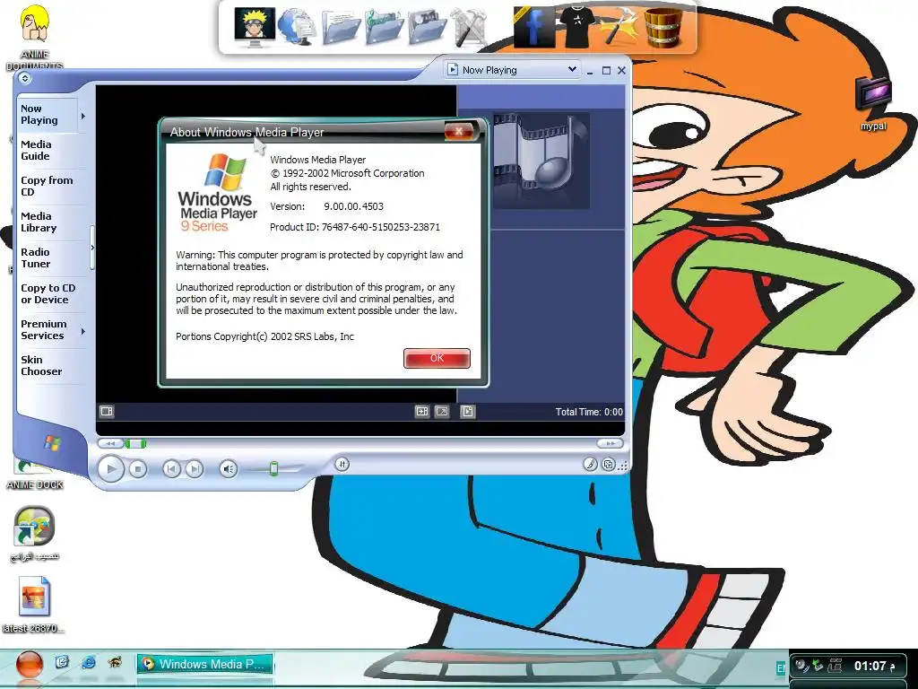Toggle the shuffle/settings round button
918x689 pixels.
point(342,465)
